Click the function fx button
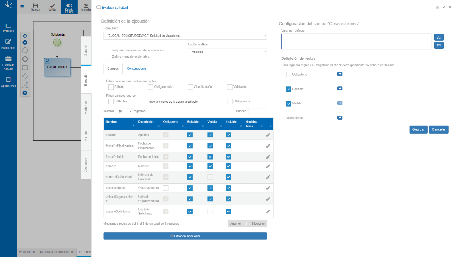This screenshot has height=257, width=457. (x=439, y=37)
